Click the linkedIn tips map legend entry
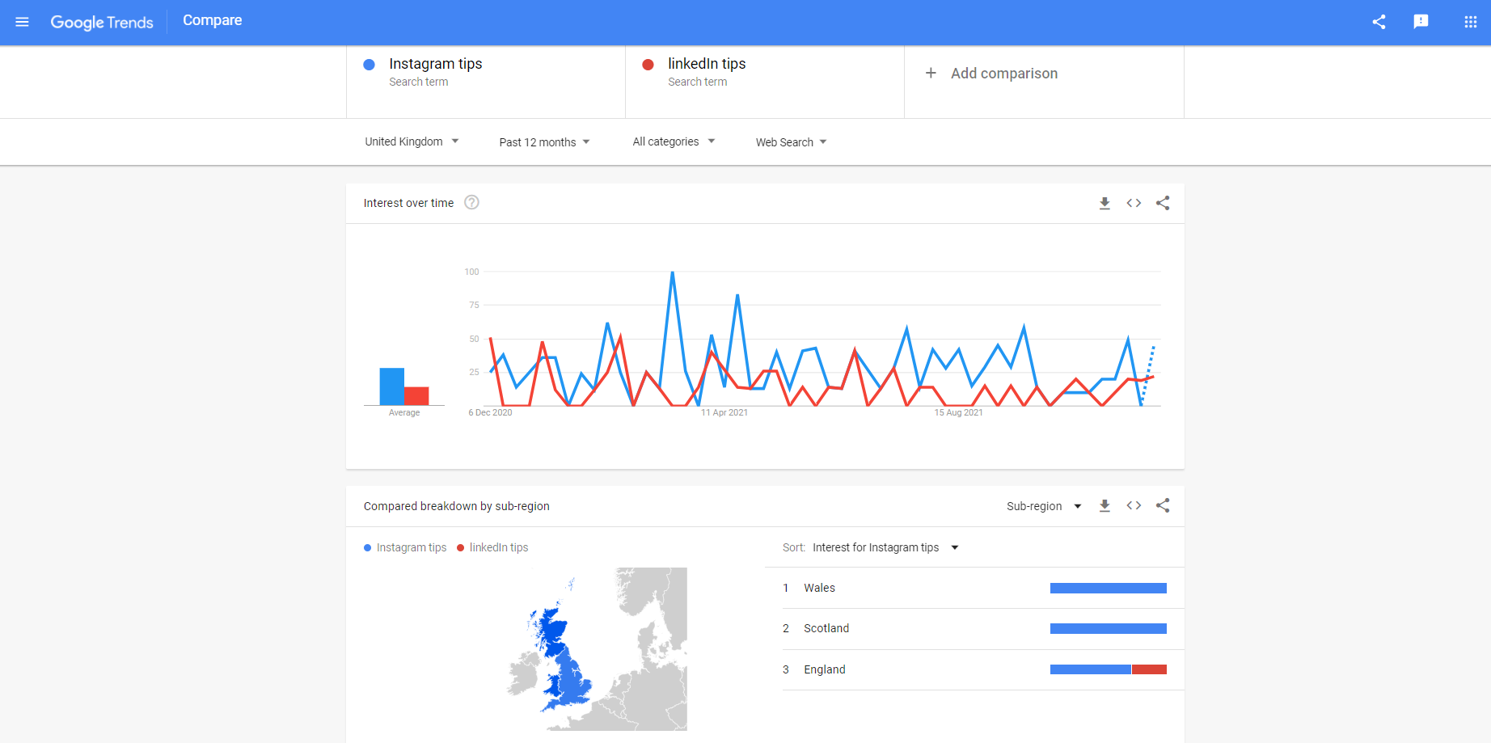This screenshot has height=743, width=1491. pyautogui.click(x=492, y=547)
